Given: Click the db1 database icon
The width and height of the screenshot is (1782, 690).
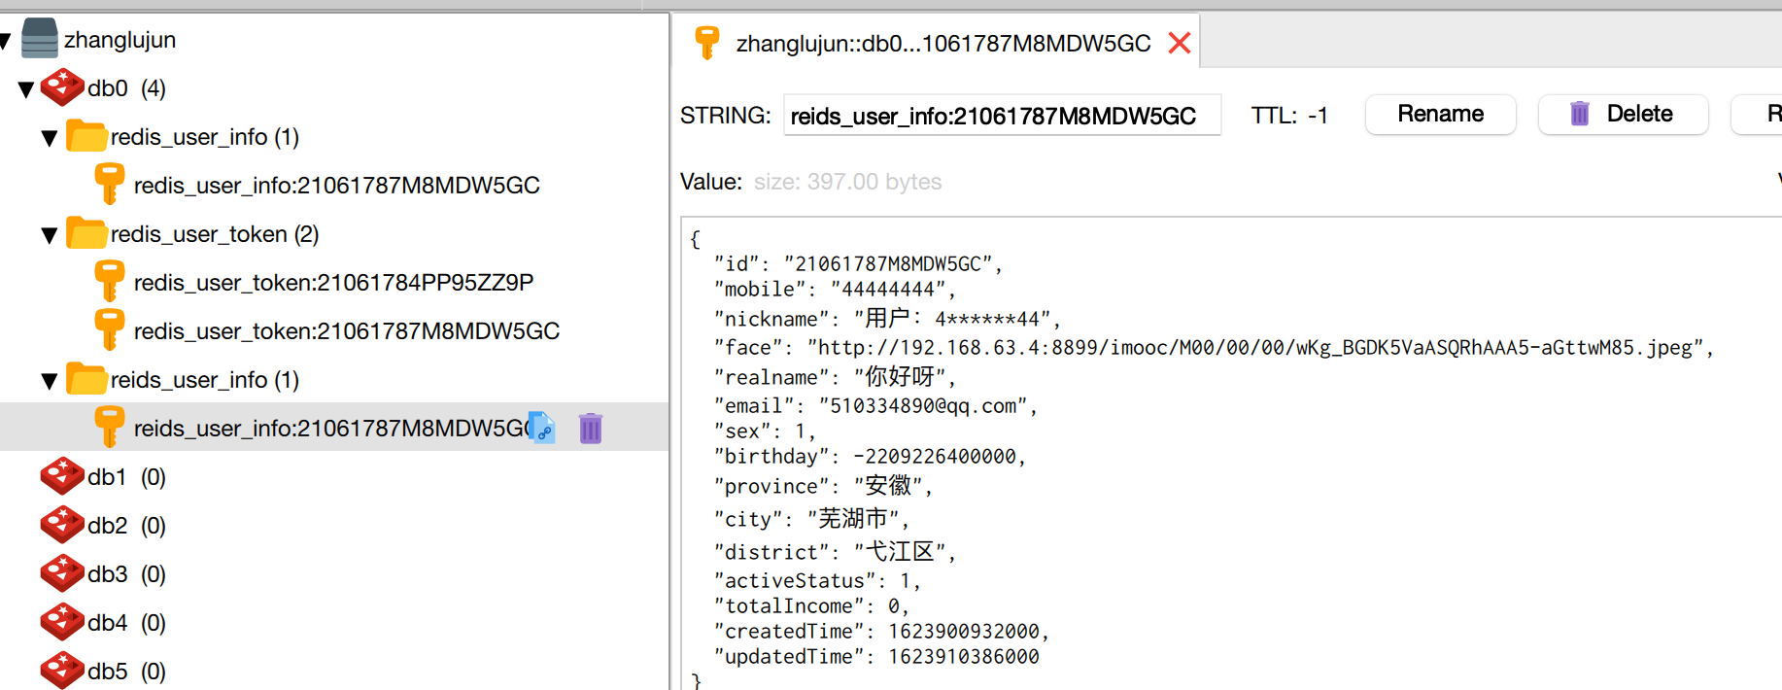Looking at the screenshot, I should (62, 476).
